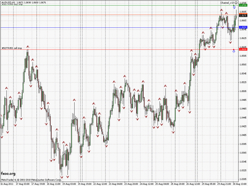The width and height of the screenshot is (248, 186).
Task: Click the red 1.0600 price tag
Action: 243,50
